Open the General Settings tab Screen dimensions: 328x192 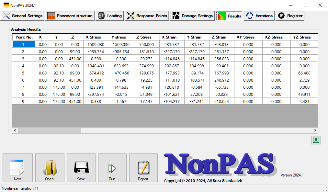coord(23,16)
